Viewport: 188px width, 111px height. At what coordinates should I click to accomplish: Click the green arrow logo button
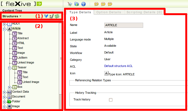pyautogui.click(x=39, y=4)
